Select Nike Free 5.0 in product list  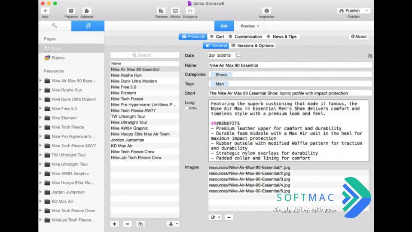[x=145, y=87]
